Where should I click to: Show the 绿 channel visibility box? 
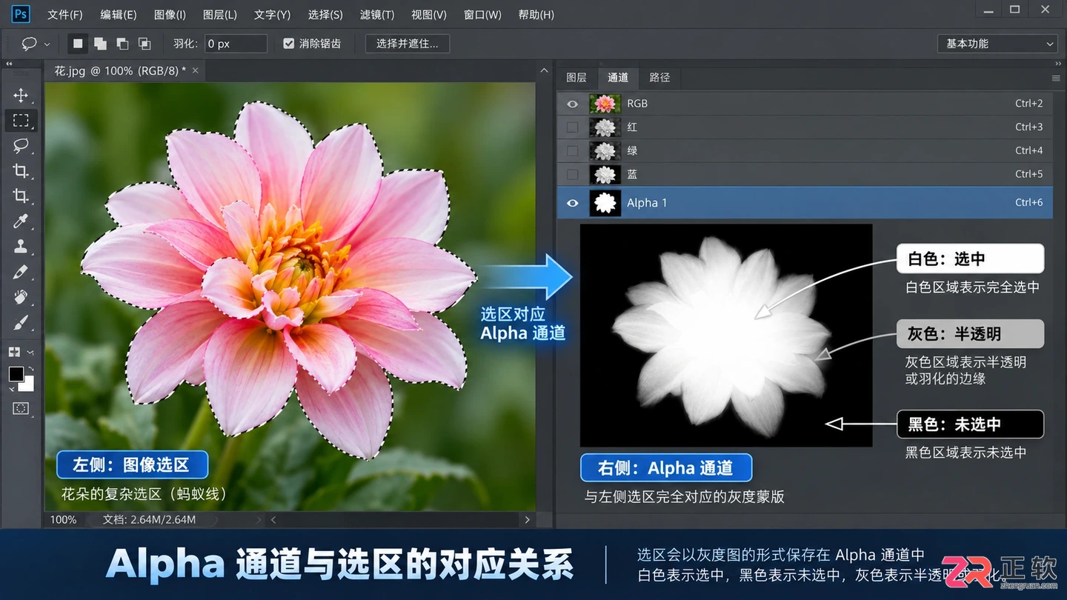pyautogui.click(x=572, y=151)
